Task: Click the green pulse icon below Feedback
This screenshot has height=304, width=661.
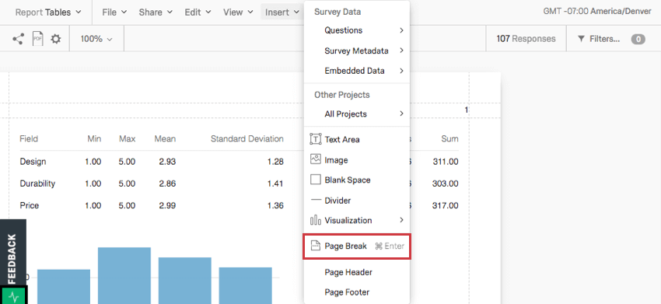Action: (13, 296)
